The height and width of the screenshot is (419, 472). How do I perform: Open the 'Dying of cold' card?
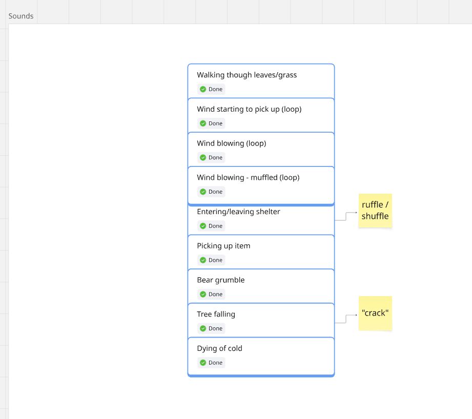(261, 357)
